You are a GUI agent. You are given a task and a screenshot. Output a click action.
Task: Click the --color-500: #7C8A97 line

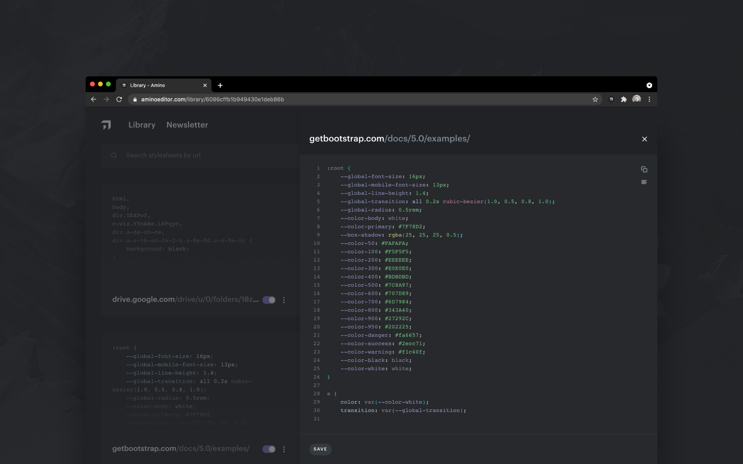pos(376,285)
